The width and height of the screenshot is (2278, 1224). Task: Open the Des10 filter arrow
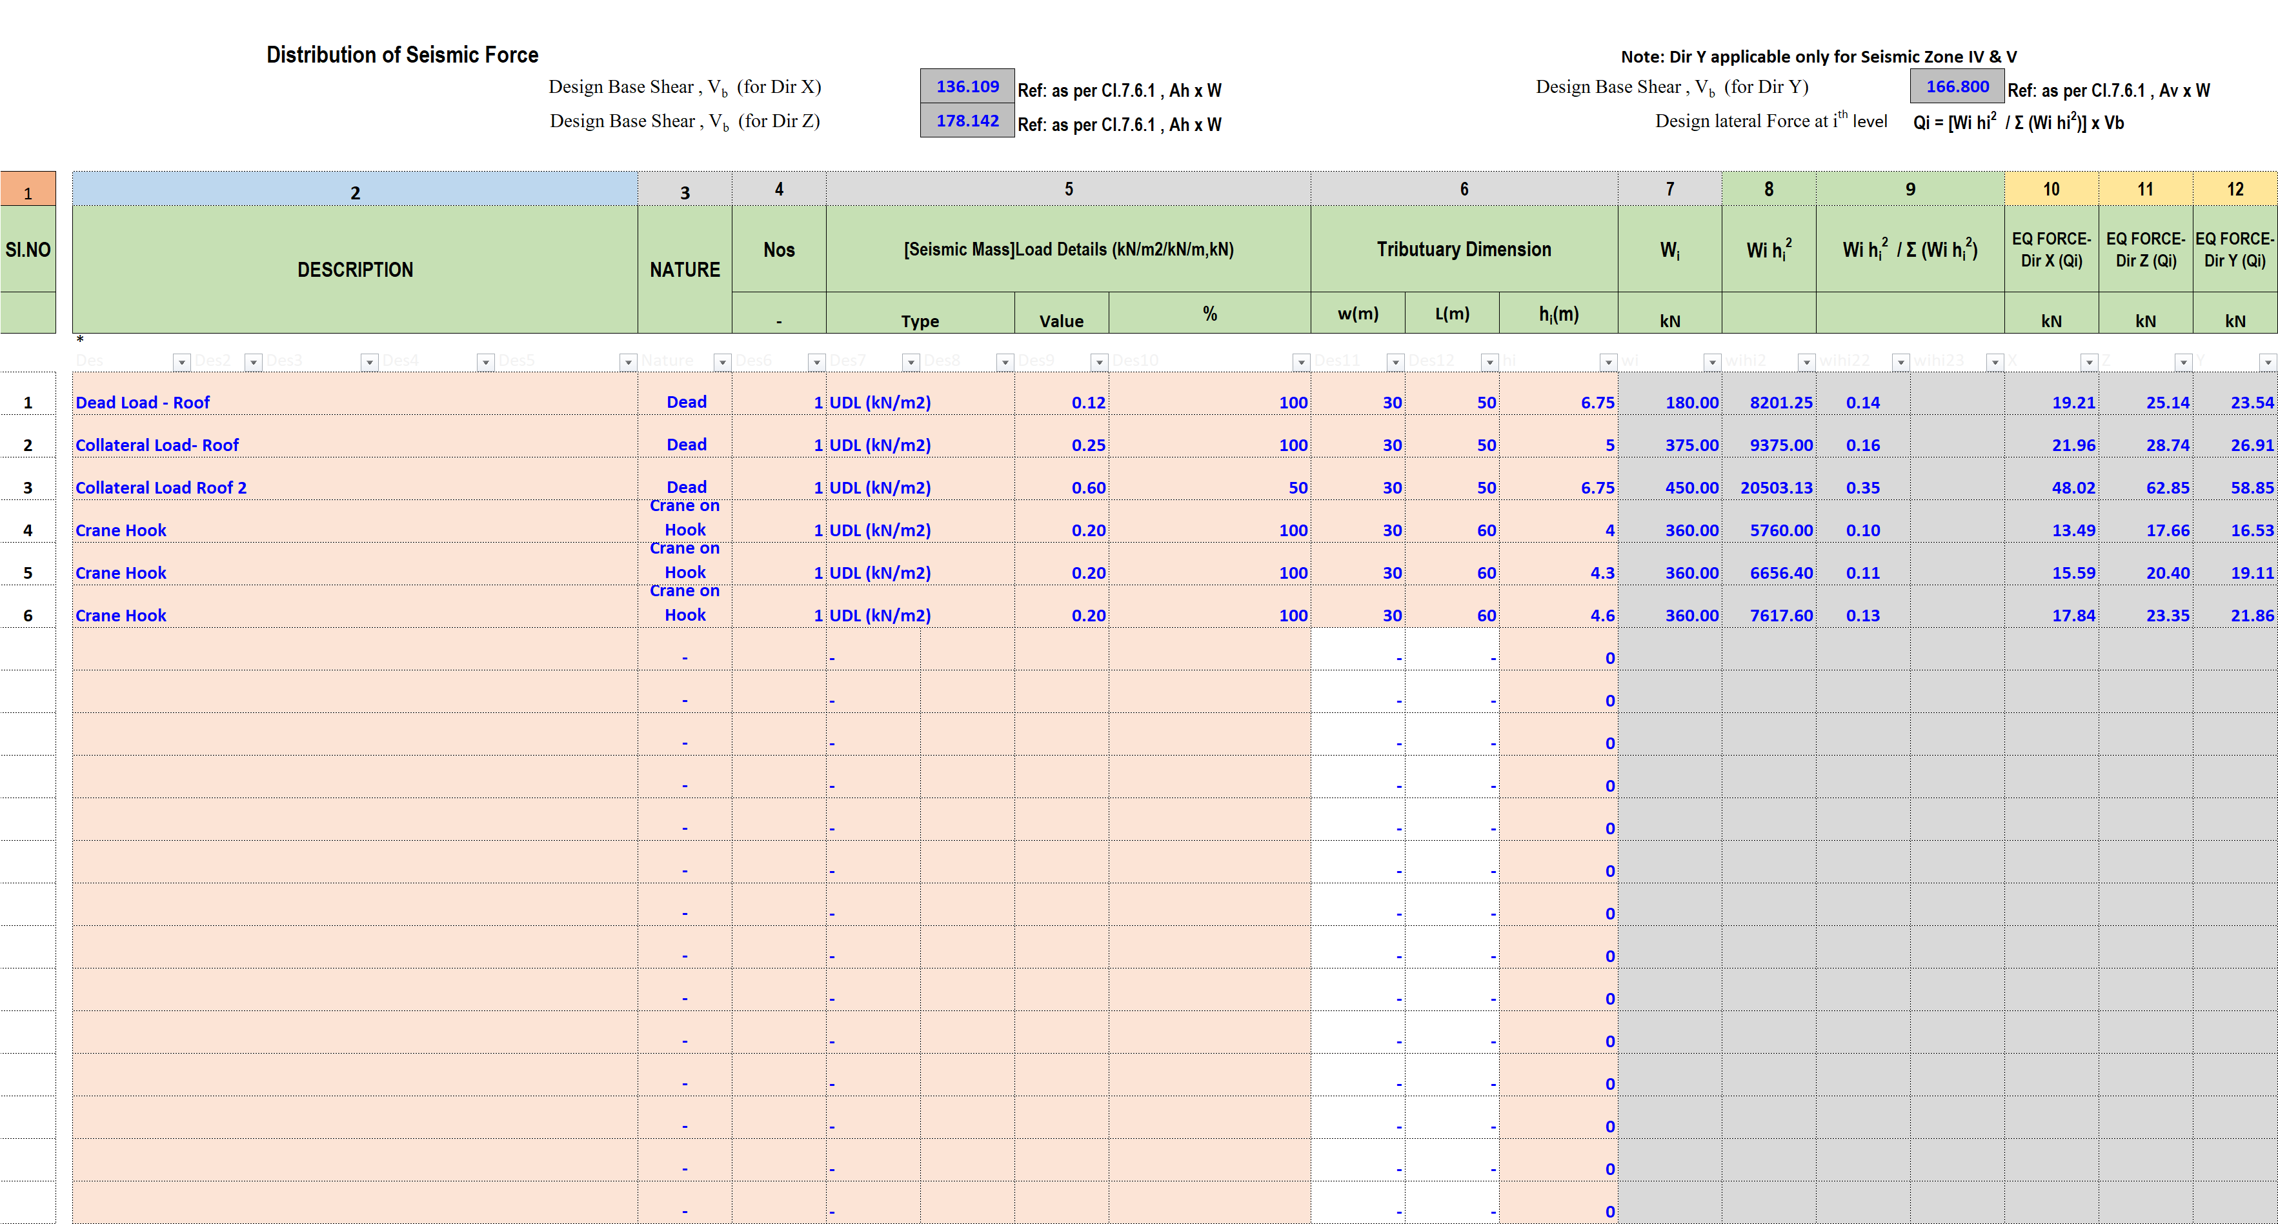1302,362
